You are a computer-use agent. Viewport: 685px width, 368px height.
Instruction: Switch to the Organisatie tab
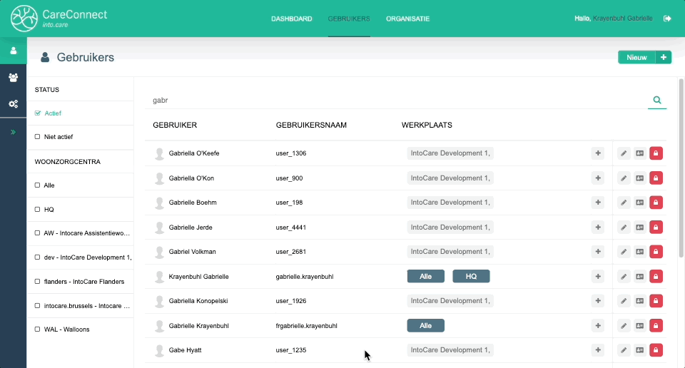pyautogui.click(x=407, y=19)
